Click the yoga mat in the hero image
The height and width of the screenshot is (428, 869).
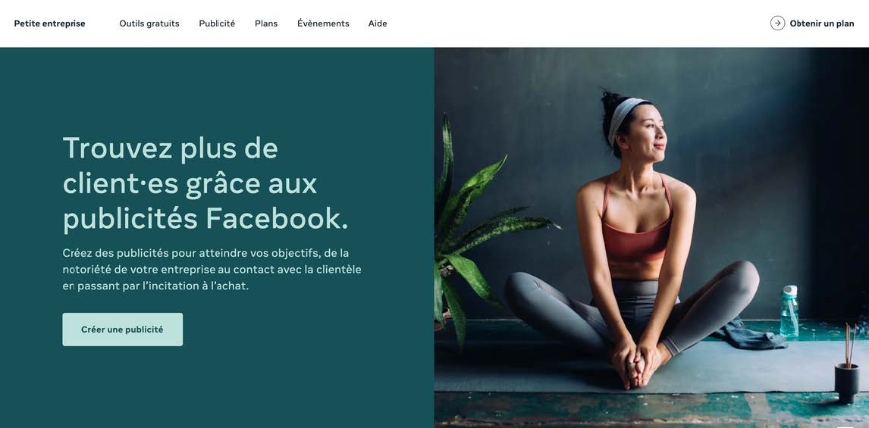coord(651,365)
